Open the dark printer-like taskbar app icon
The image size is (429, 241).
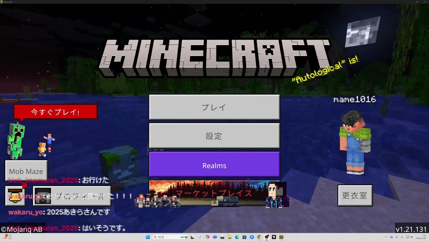coord(222,237)
